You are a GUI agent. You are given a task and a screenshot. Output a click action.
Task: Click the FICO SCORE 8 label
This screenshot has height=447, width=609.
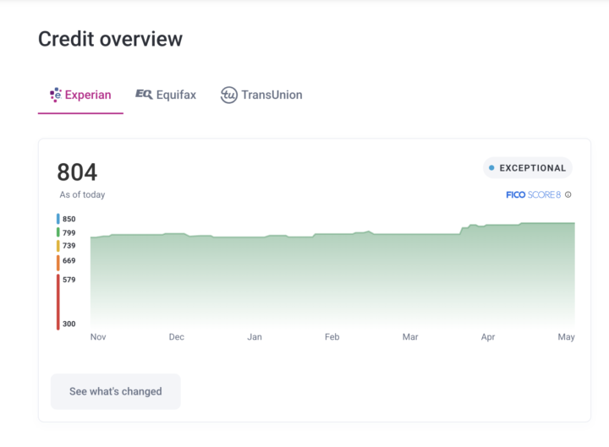click(533, 195)
